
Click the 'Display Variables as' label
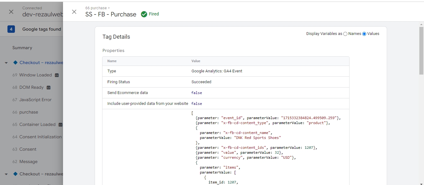(x=324, y=34)
